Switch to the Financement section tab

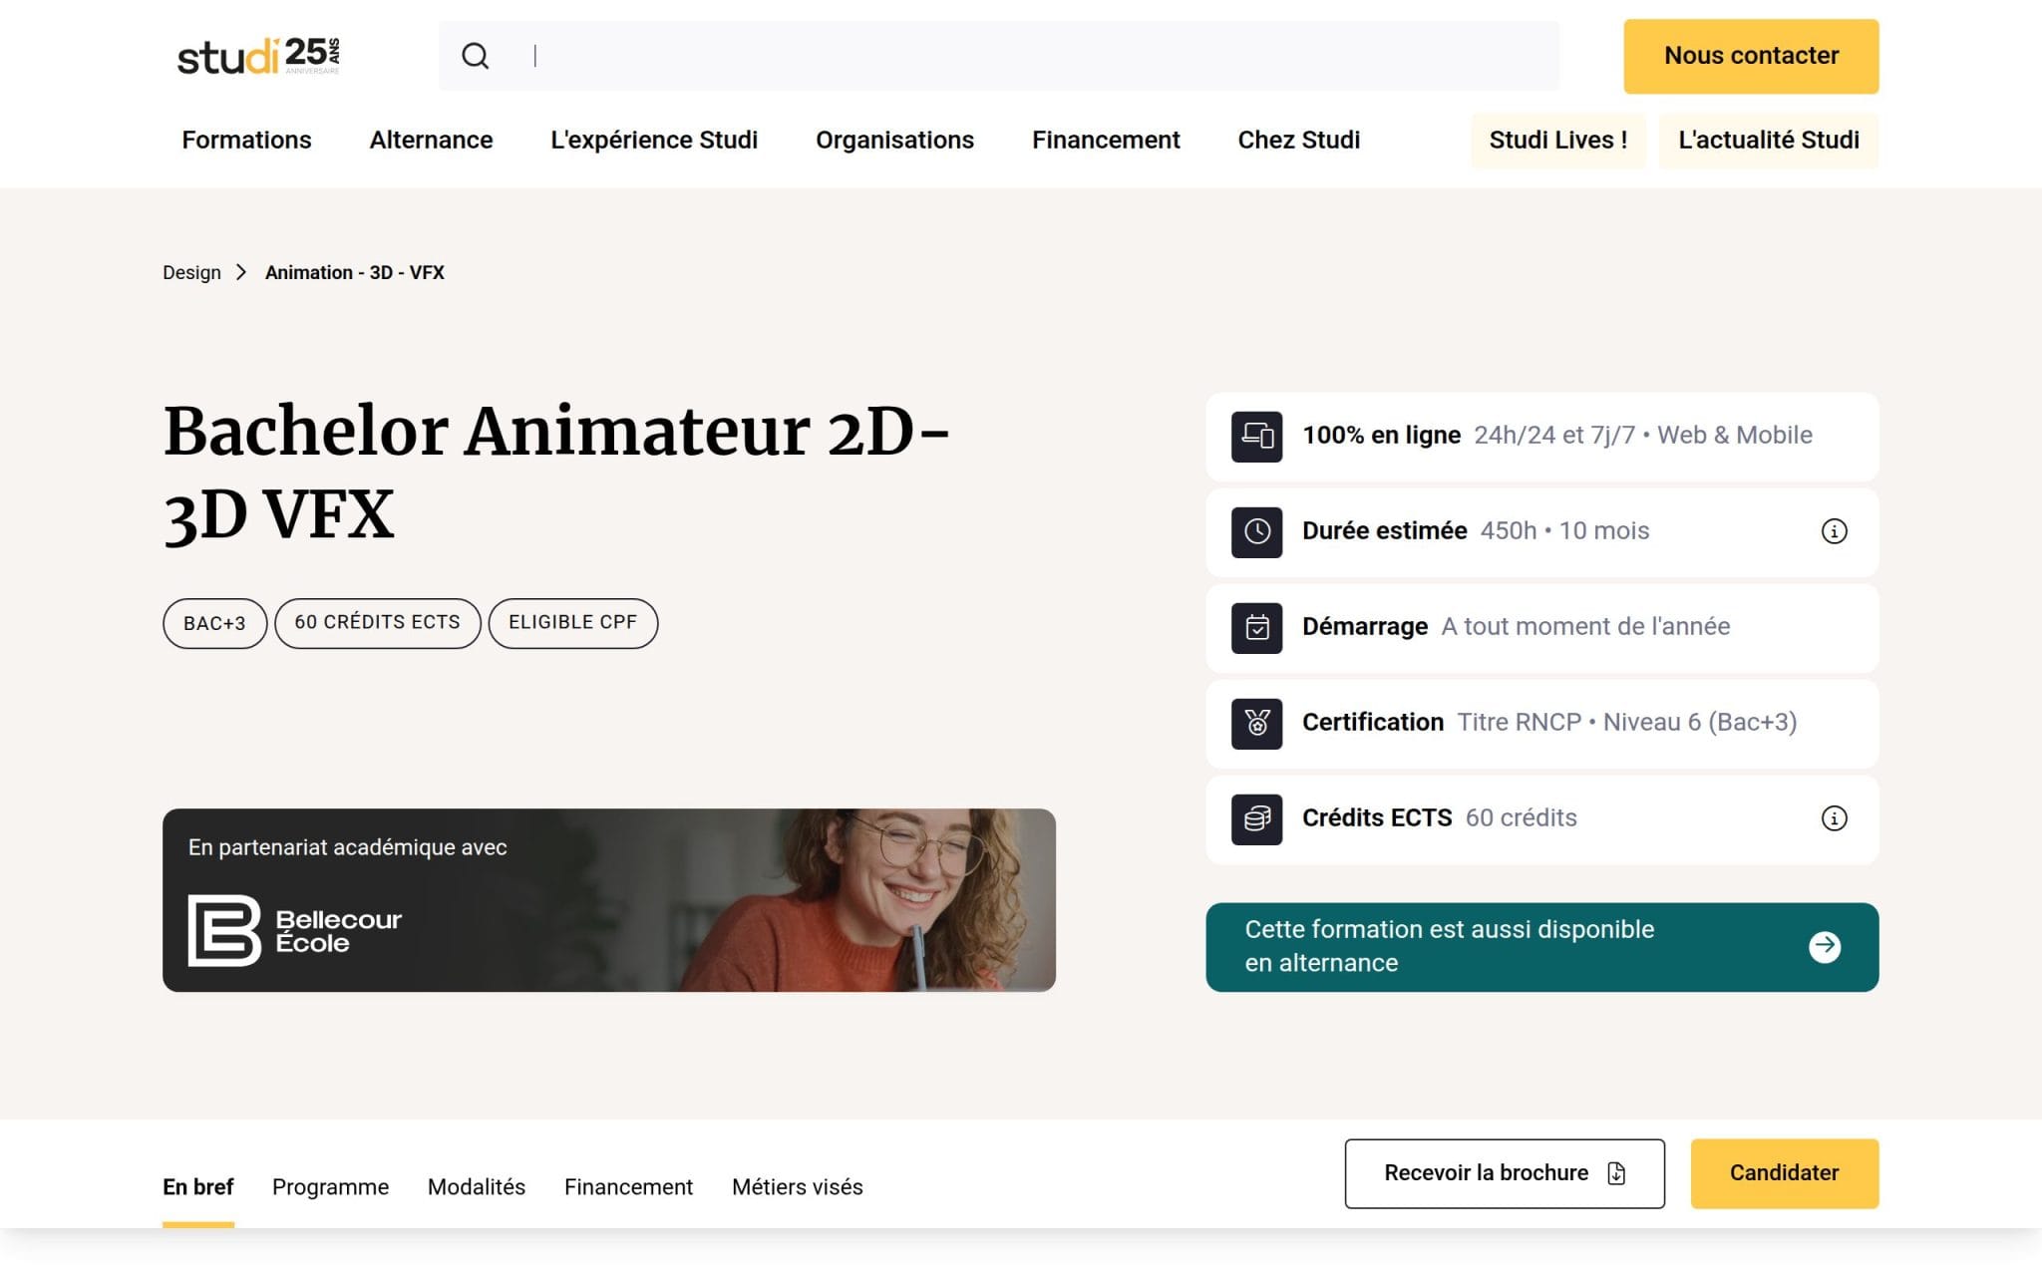(628, 1187)
